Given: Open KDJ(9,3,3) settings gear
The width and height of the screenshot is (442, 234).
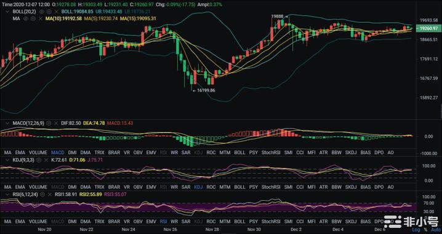Looking at the screenshot, I should 39,160.
